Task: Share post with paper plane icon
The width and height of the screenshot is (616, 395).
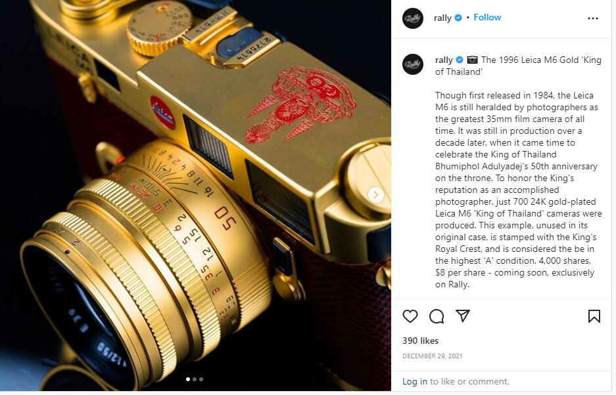Action: click(x=463, y=316)
